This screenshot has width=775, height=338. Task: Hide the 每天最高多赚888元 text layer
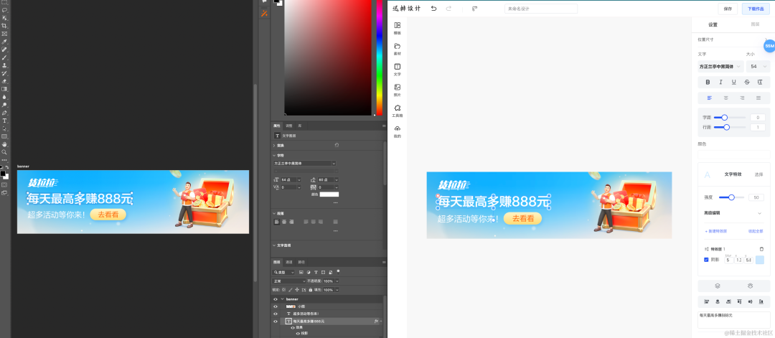[x=276, y=321]
